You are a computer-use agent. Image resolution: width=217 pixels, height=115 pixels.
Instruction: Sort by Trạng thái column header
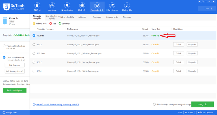click(x=156, y=29)
